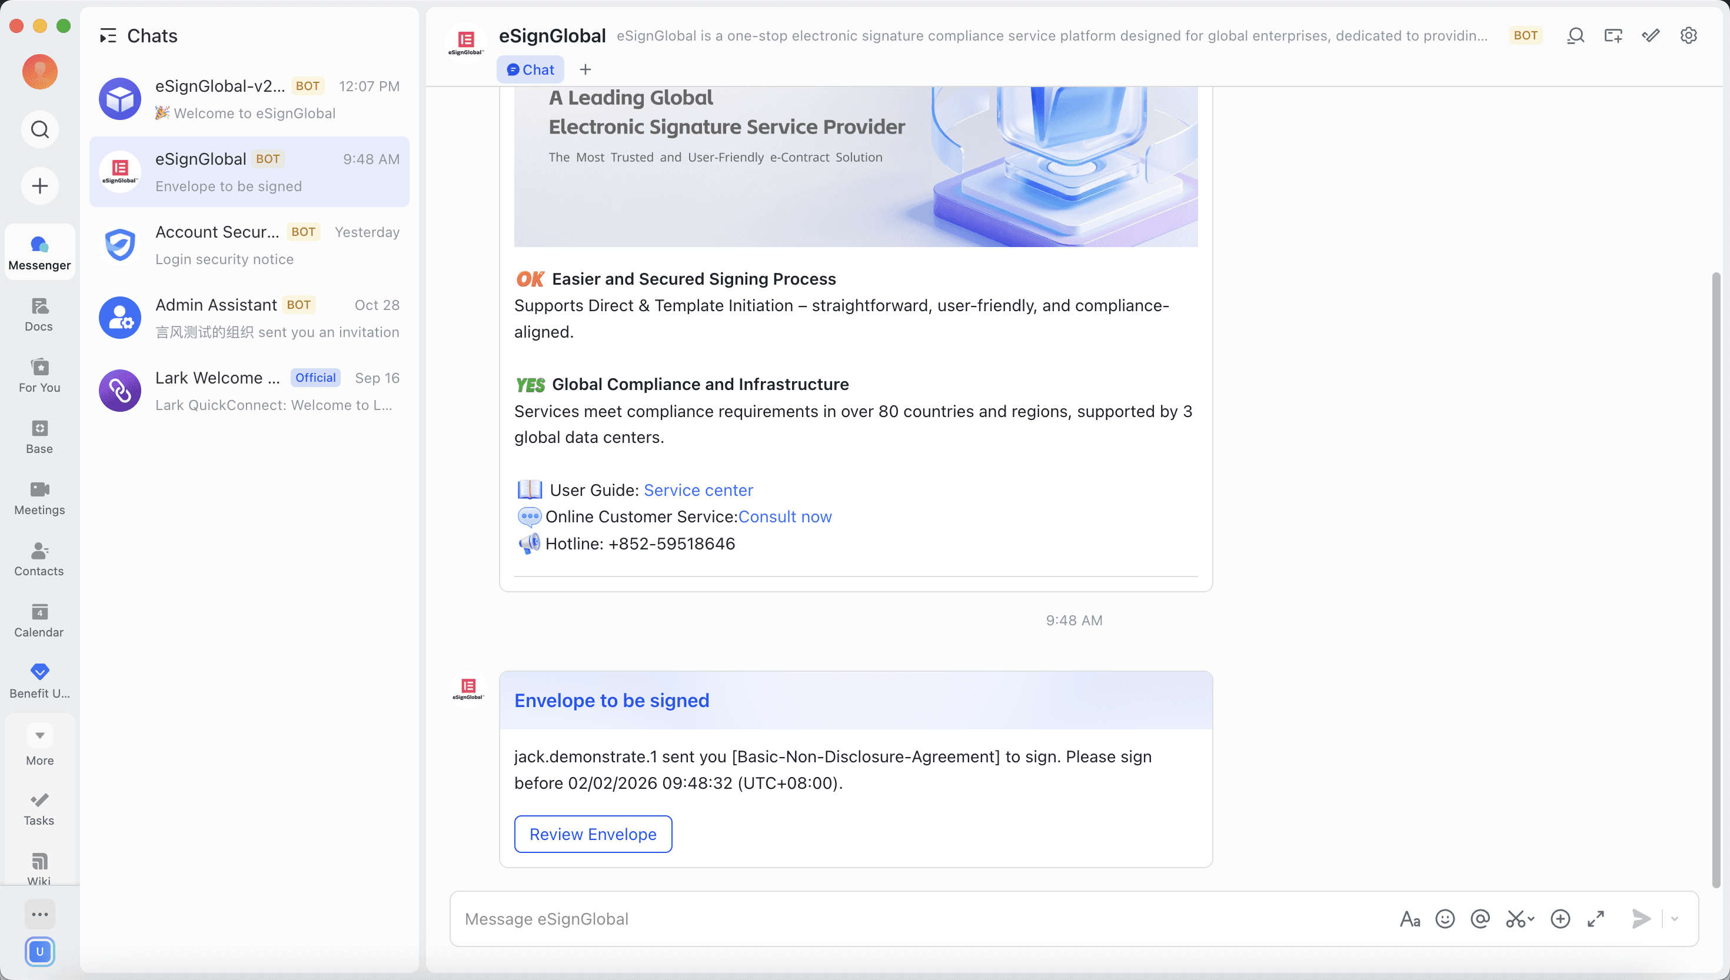1730x980 pixels.
Task: Open the Service center link
Action: (698, 490)
